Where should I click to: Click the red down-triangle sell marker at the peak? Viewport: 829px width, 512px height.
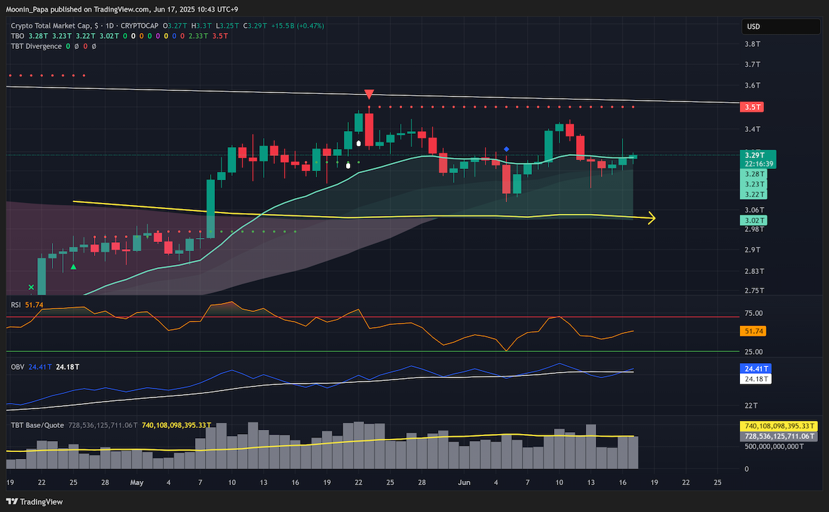click(x=370, y=94)
